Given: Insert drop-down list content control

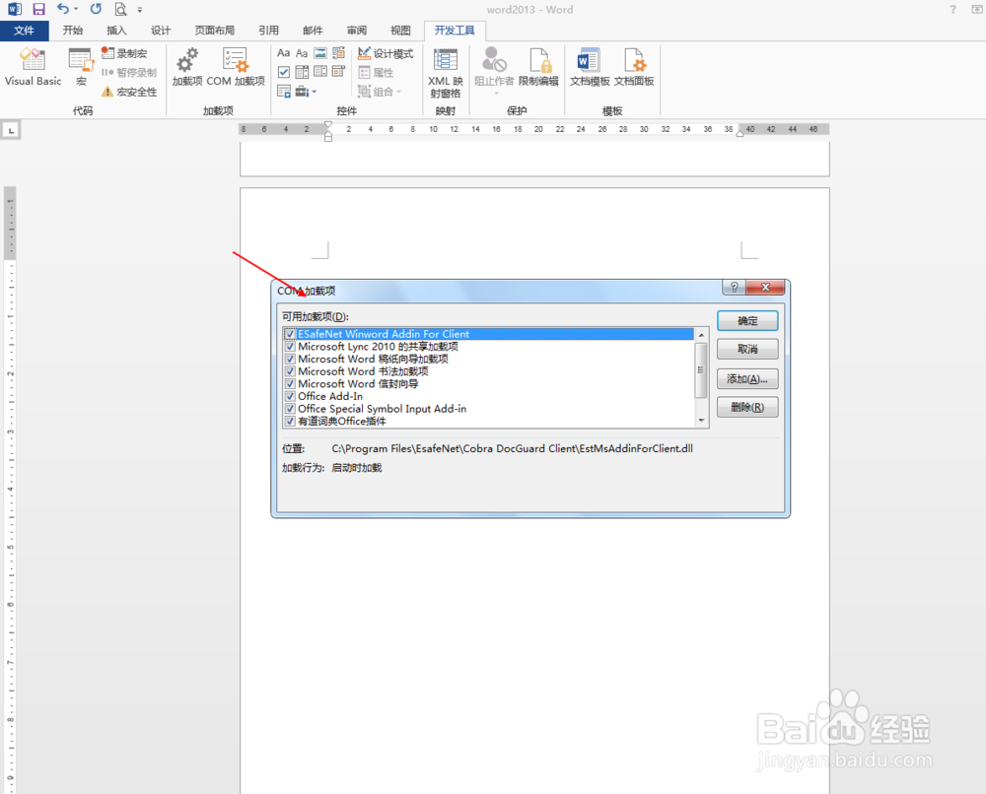Looking at the screenshot, I should click(x=320, y=72).
